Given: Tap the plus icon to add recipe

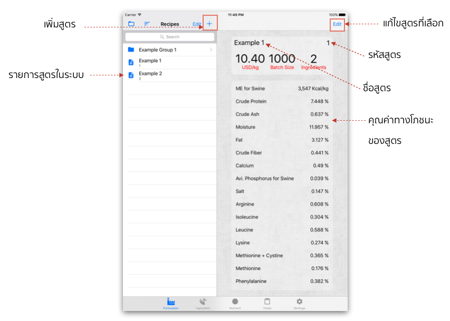Looking at the screenshot, I should (x=209, y=24).
